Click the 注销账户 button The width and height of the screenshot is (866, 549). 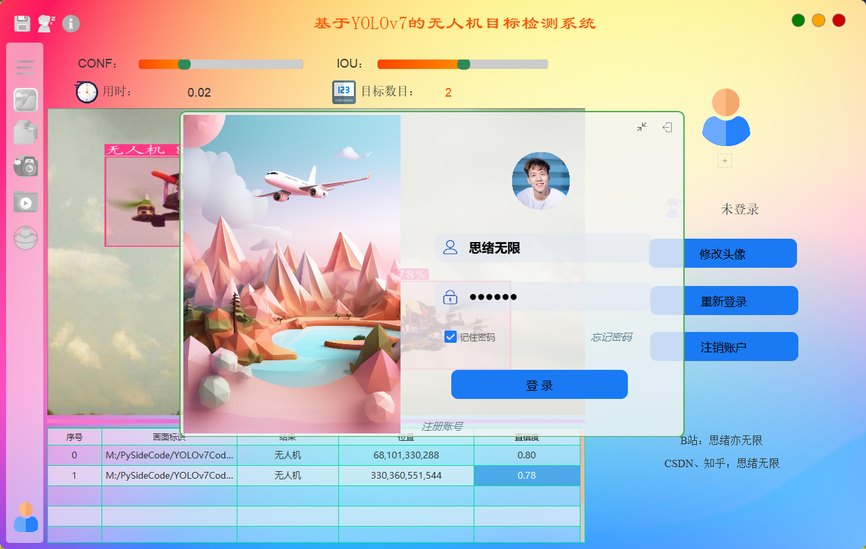[x=724, y=347]
